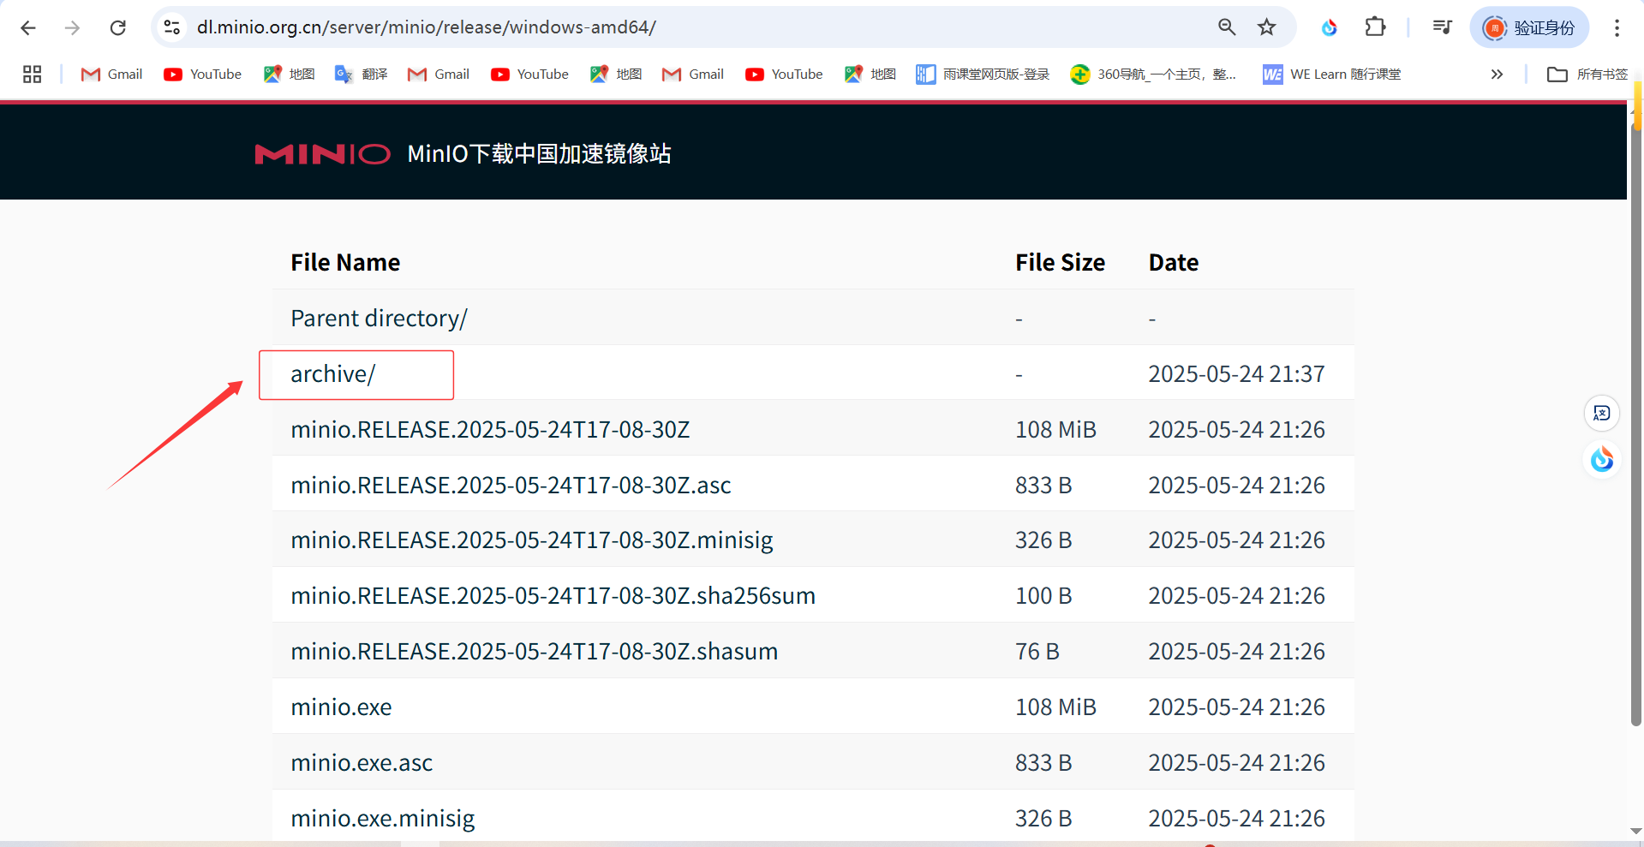Open the Extensions puzzle icon
1644x847 pixels.
1375,27
